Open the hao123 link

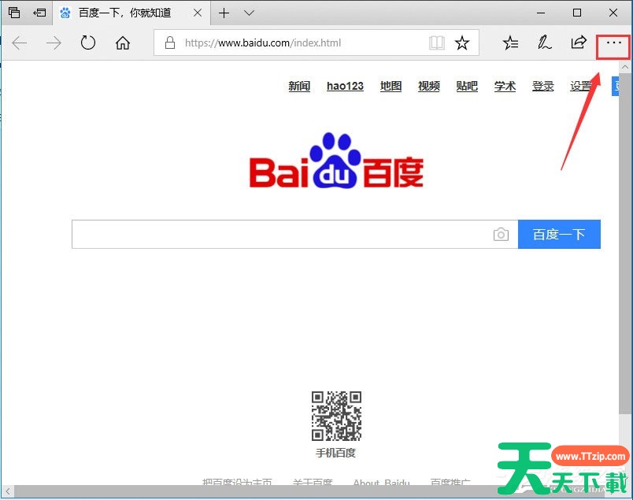[x=345, y=86]
